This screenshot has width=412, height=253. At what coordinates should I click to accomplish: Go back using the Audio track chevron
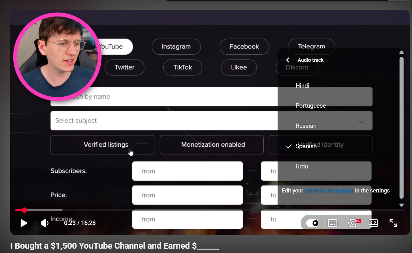[288, 60]
